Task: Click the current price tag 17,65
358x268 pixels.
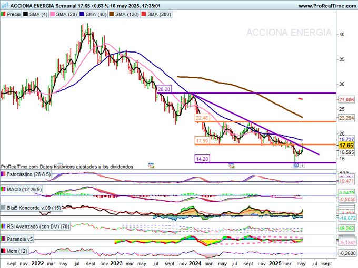Action: [346, 146]
